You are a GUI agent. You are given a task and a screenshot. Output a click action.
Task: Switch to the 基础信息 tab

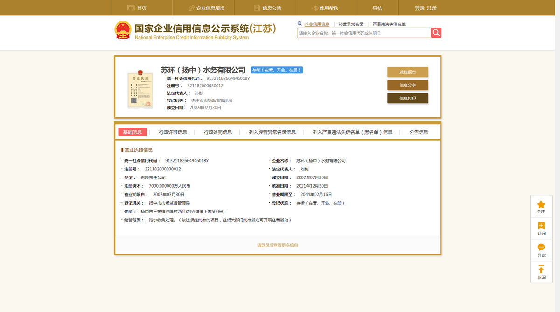(x=133, y=132)
